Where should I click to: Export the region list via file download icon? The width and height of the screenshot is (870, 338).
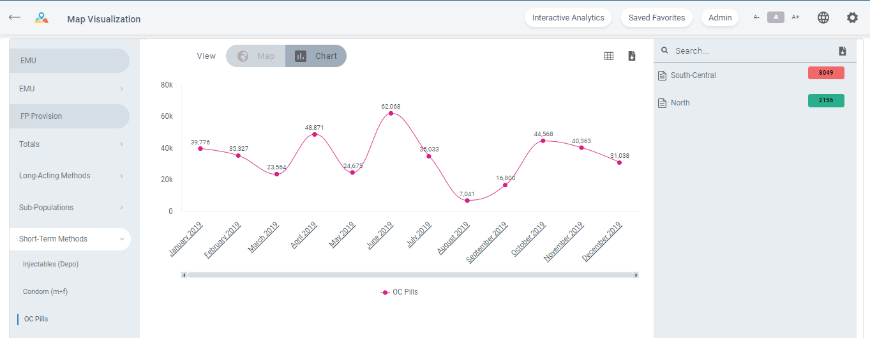click(x=843, y=51)
